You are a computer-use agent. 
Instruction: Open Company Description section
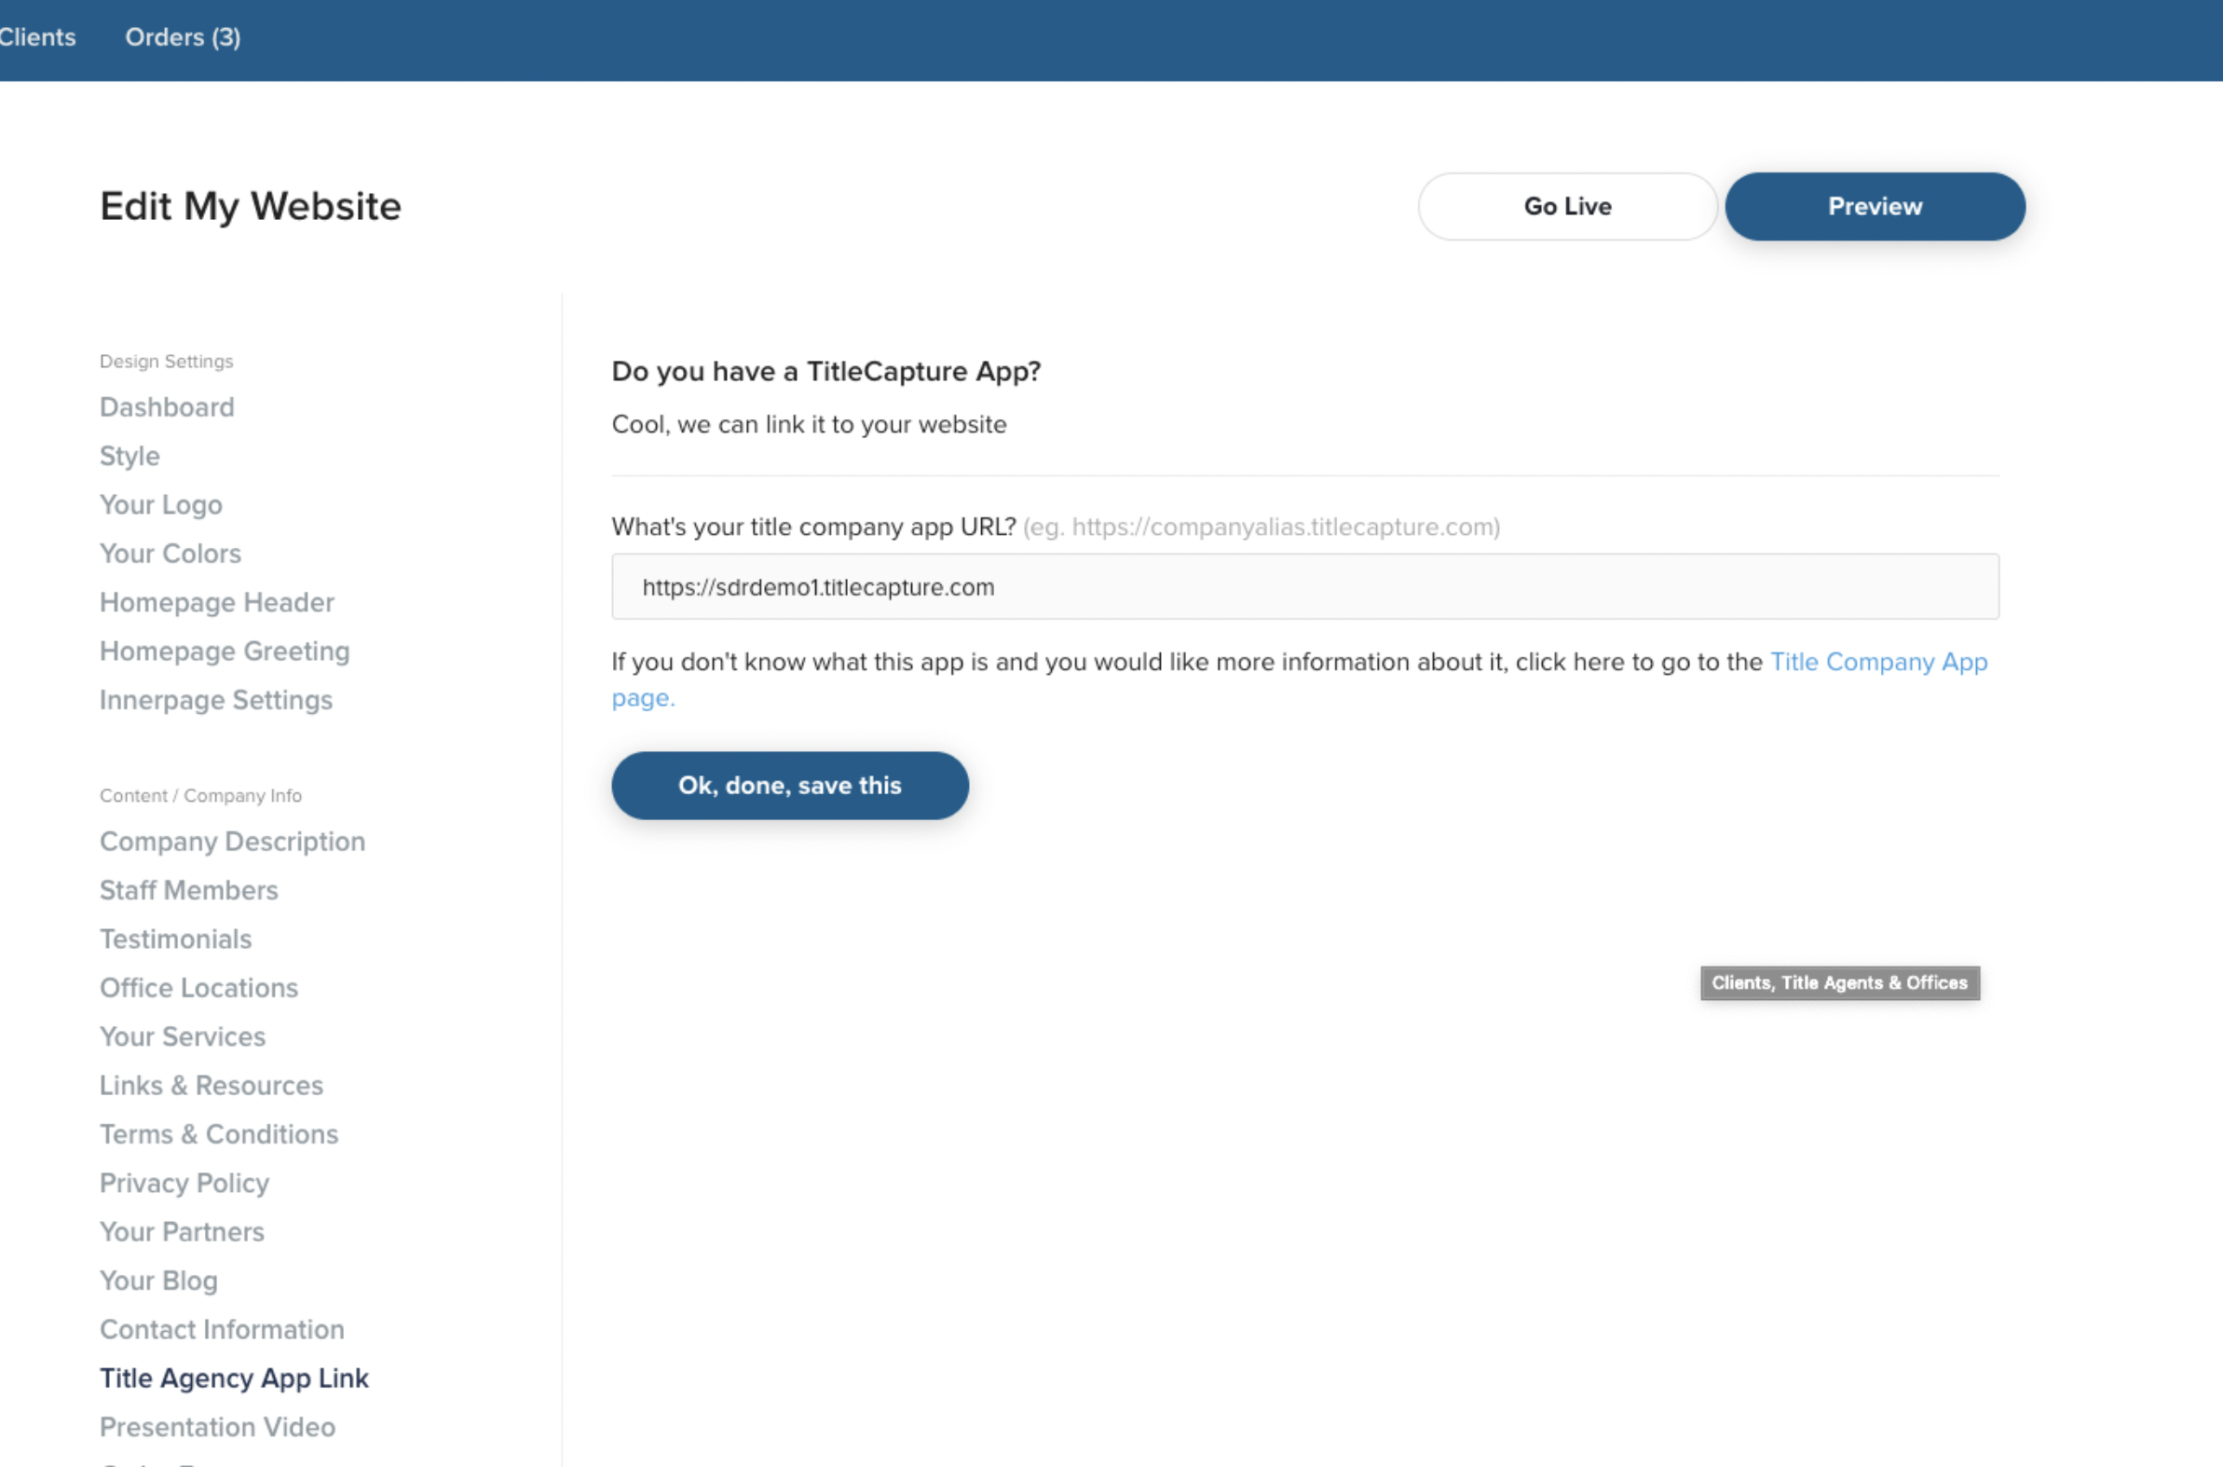click(x=232, y=841)
